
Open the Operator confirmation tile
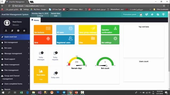(x=110, y=30)
